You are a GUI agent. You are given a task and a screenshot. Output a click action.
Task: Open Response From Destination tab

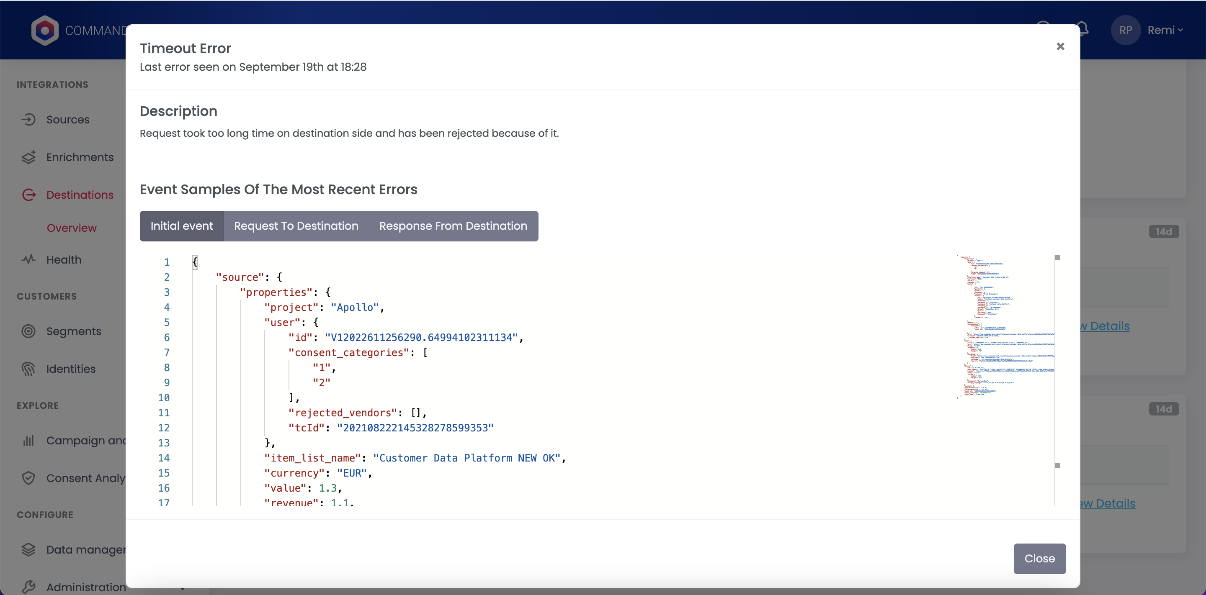tap(453, 226)
